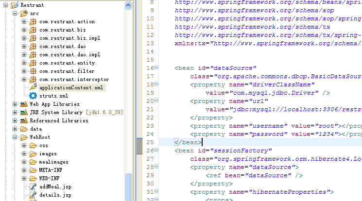Image resolution: width=362 pixels, height=201 pixels.
Task: Click the applicationContext.xml Spring file icon
Action: (33, 87)
